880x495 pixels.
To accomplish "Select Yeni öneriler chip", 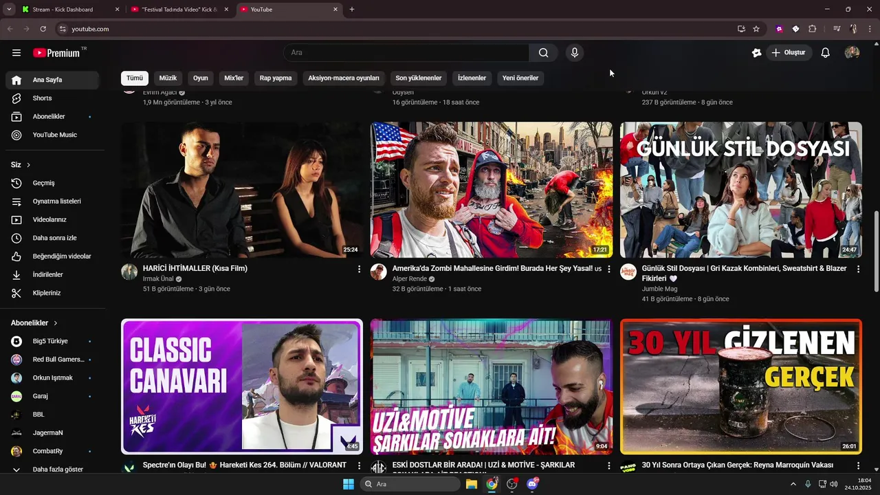I will click(520, 78).
